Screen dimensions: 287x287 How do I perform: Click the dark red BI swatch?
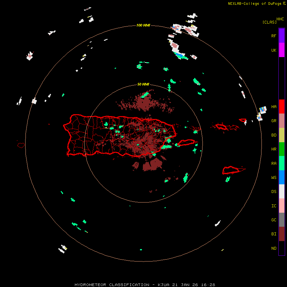[x=282, y=234]
